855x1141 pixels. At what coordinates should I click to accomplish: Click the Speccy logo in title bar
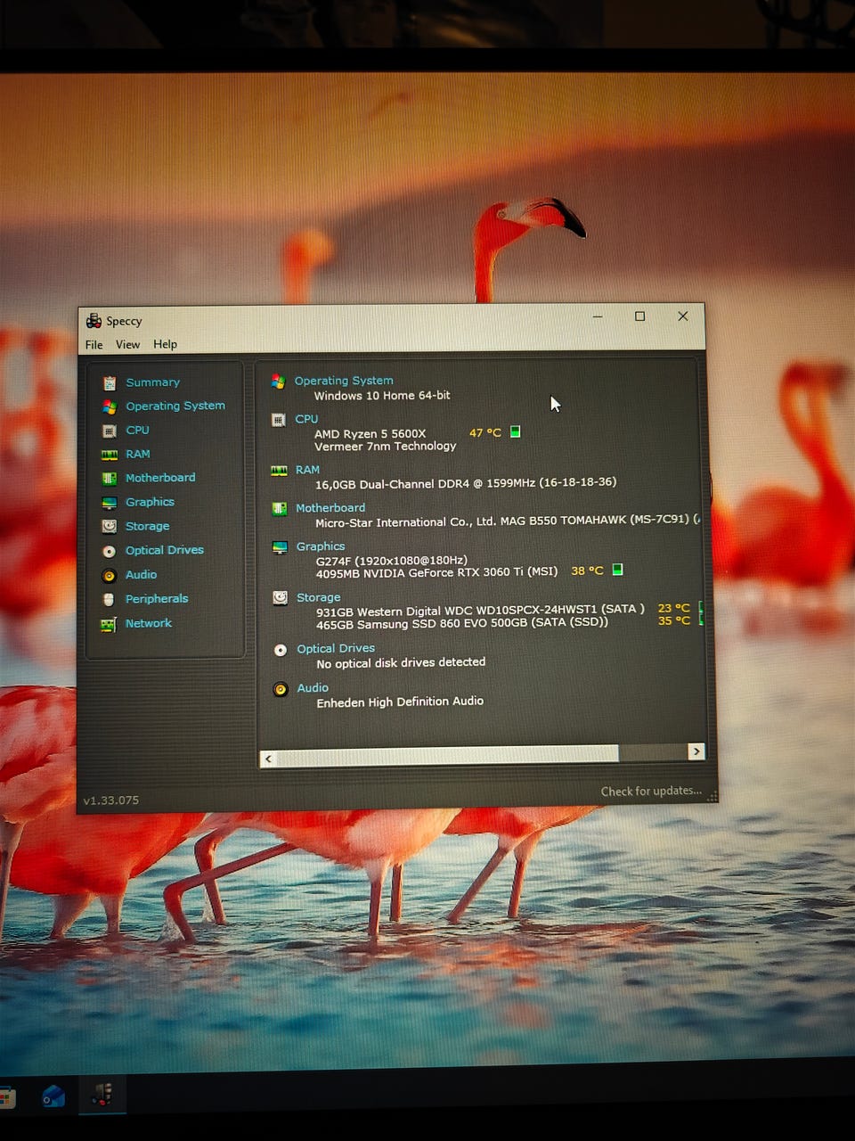(94, 321)
